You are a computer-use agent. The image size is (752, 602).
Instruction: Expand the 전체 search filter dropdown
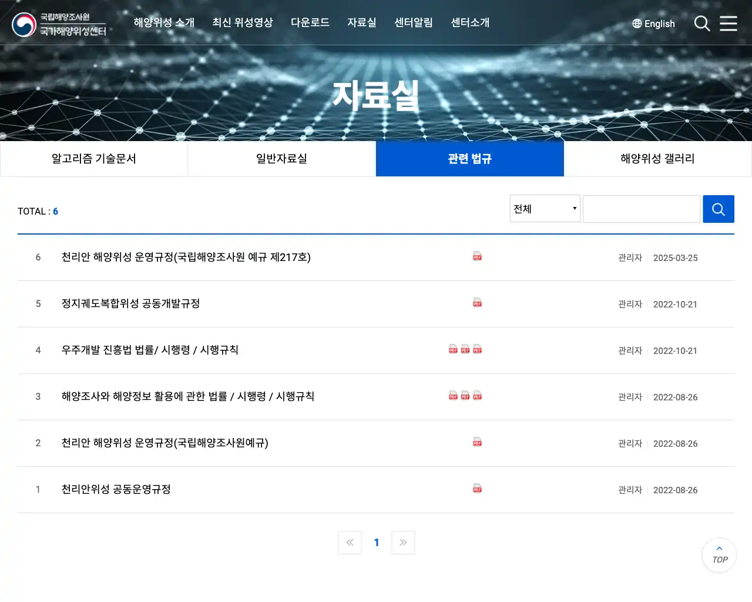pyautogui.click(x=545, y=209)
